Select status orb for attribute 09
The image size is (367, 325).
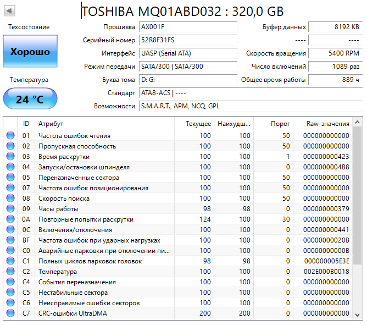point(10,209)
